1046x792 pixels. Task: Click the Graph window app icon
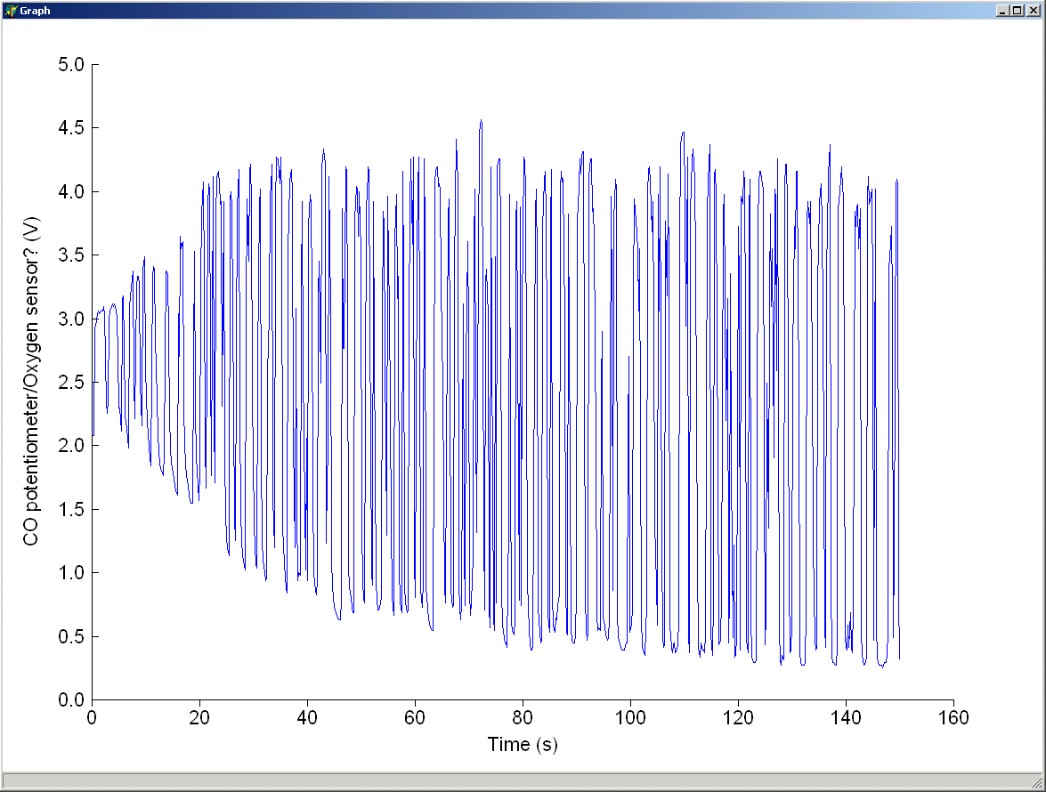10,11
